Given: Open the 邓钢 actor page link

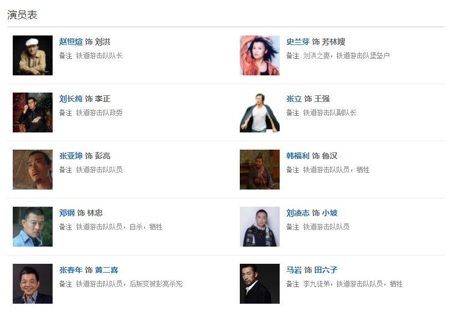Looking at the screenshot, I should coord(67,213).
